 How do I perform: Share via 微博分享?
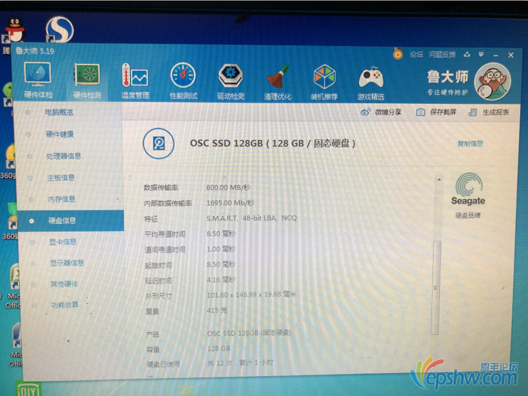381,112
